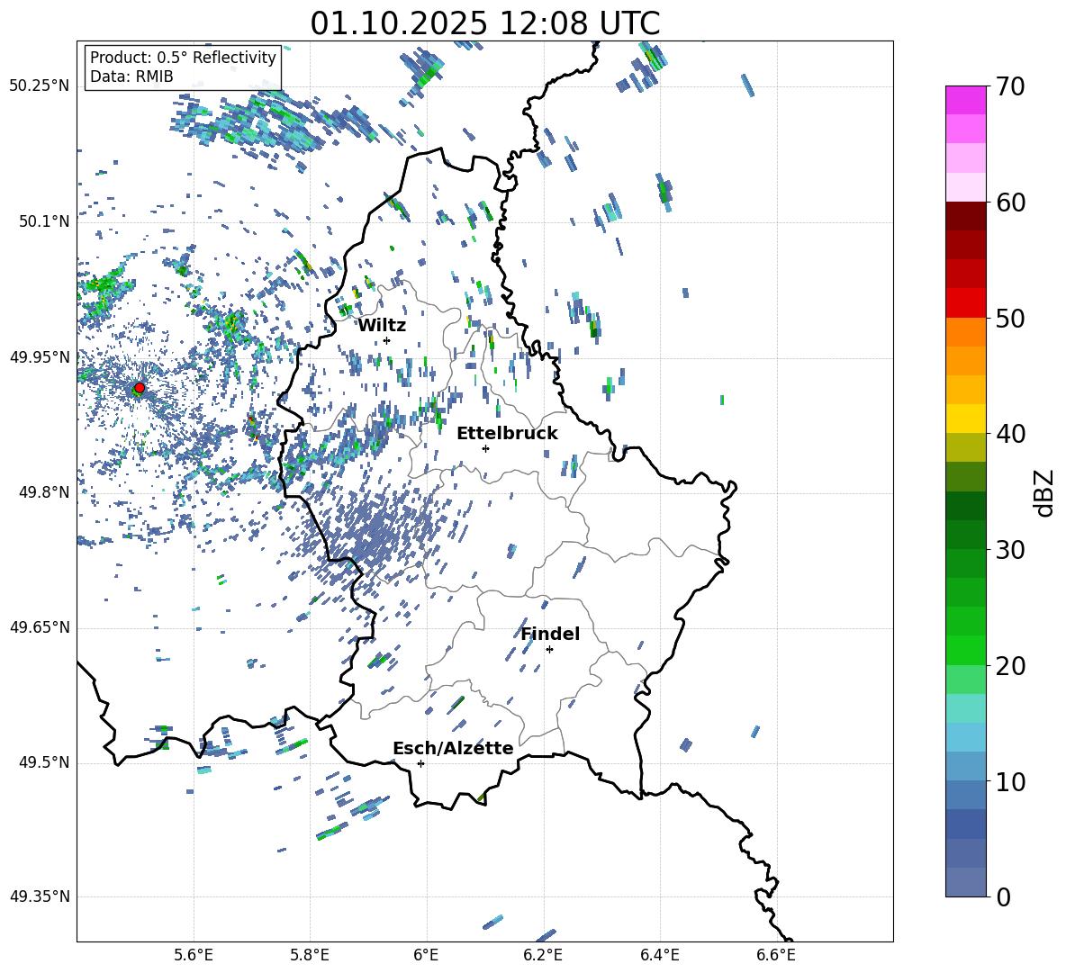The width and height of the screenshot is (1066, 973).
Task: Select the Wiltz city label
Action: coord(382,326)
